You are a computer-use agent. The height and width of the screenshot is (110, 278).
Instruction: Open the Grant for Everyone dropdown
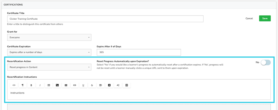[49, 37]
